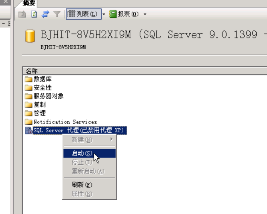Select the 摘要 tab
The width and height of the screenshot is (267, 214).
point(29,3)
